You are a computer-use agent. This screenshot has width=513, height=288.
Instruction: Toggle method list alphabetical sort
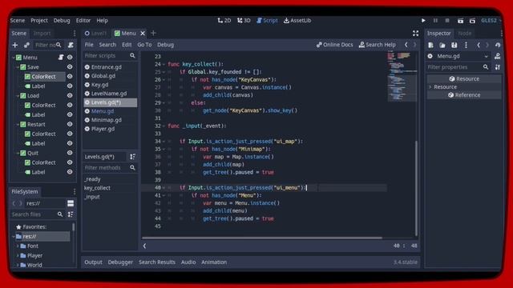[132, 157]
